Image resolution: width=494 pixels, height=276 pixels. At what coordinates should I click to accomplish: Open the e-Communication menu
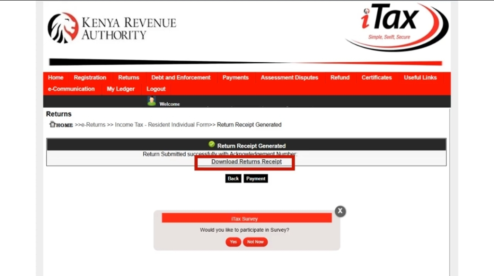(71, 89)
